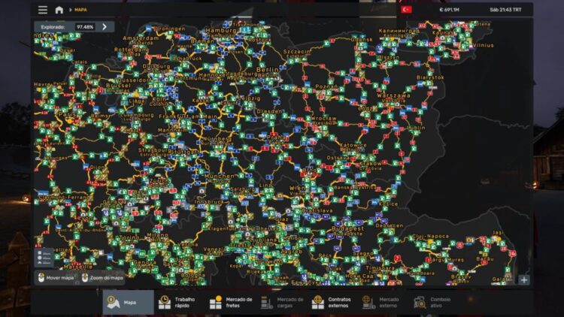Open the Mercado de cargas tab
This screenshot has height=317, width=564.
click(x=282, y=302)
